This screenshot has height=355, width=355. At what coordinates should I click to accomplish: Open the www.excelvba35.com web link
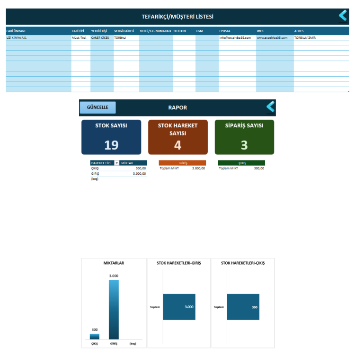[272, 37]
